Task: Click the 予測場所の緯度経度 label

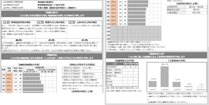Action: point(14,2)
